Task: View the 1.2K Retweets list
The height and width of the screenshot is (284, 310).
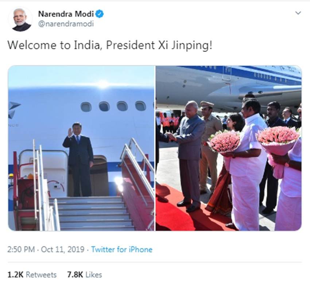Action: [32, 275]
